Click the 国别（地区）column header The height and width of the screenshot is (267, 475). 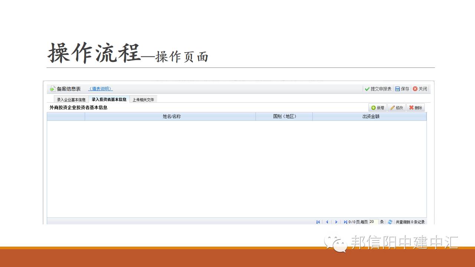285,116
